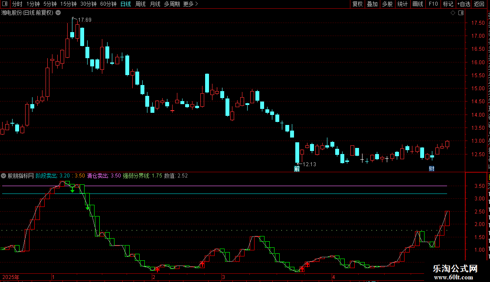Select the 60分钟 period
Image resolution: width=490 pixels, height=282 pixels.
coord(108,4)
